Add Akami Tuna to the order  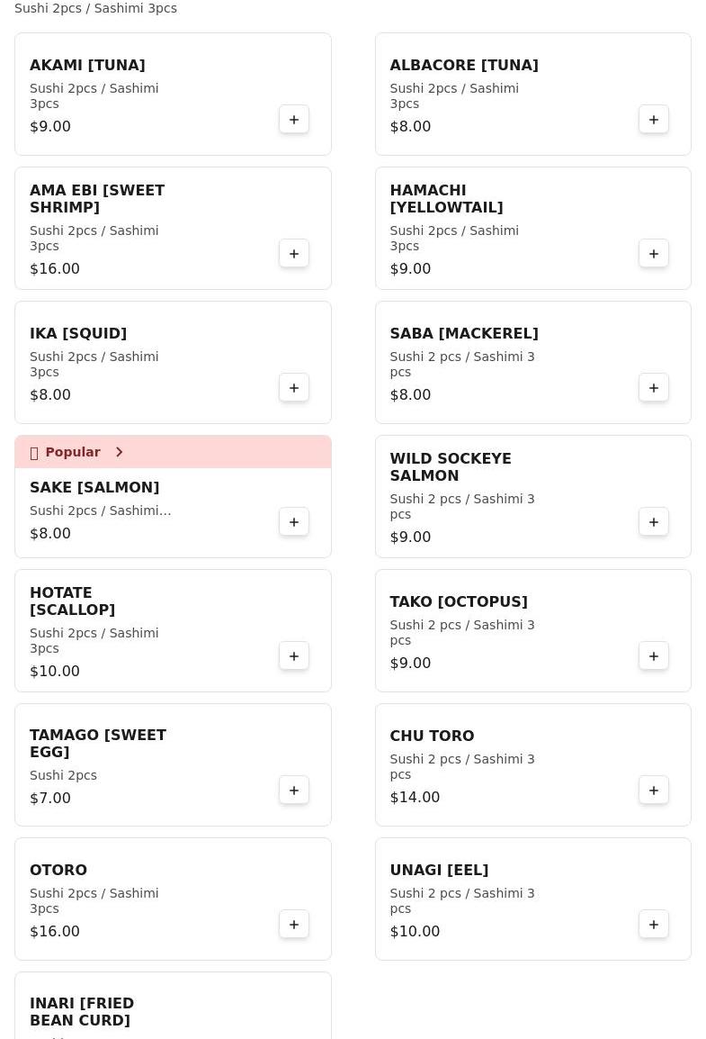point(294,120)
